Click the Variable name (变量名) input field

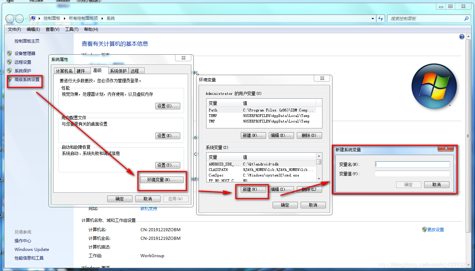pyautogui.click(x=412, y=164)
